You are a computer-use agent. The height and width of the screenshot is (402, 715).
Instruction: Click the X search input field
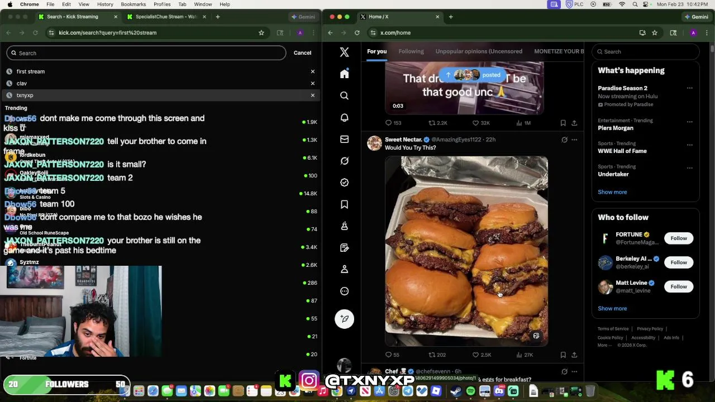click(646, 51)
